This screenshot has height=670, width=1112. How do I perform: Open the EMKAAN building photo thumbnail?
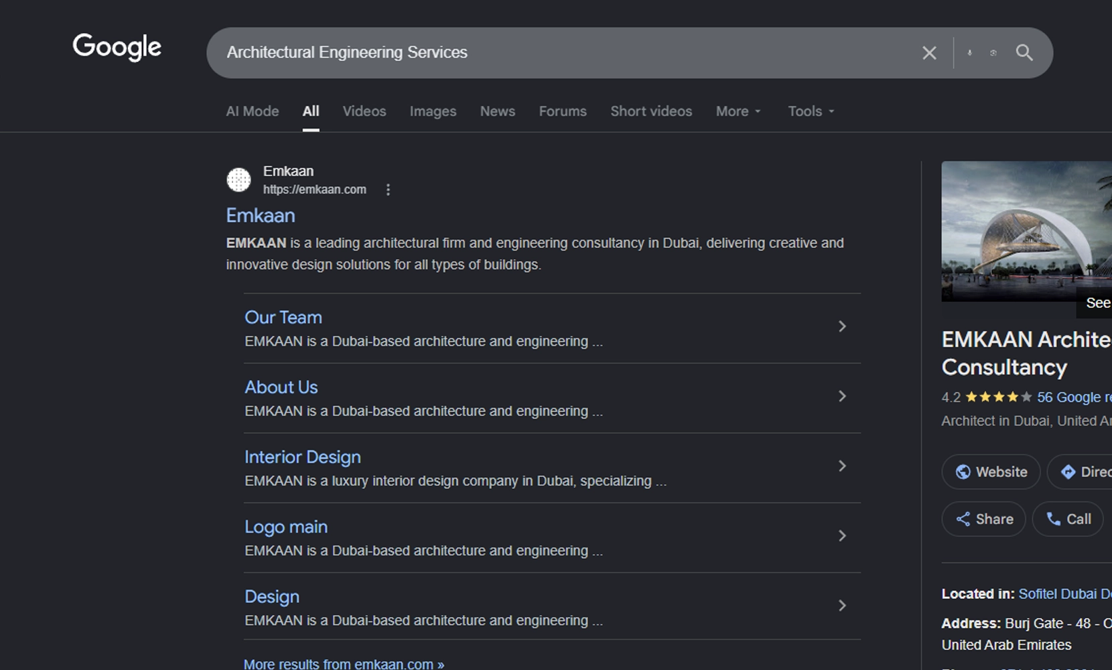1026,231
